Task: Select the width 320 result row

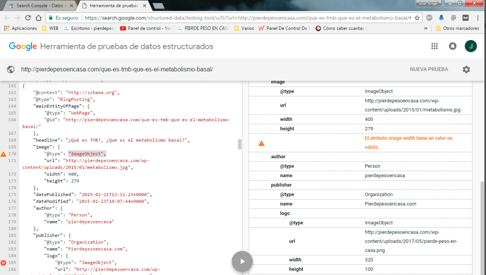Action: (x=361, y=260)
